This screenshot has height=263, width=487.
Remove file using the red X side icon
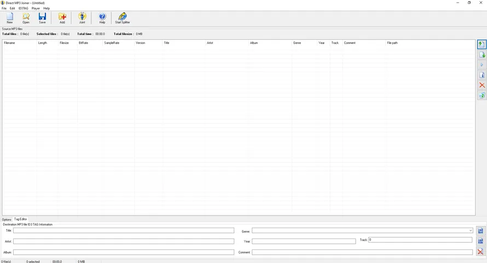point(482,85)
